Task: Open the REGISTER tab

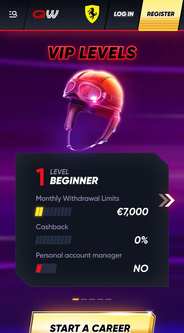Action: (x=161, y=14)
